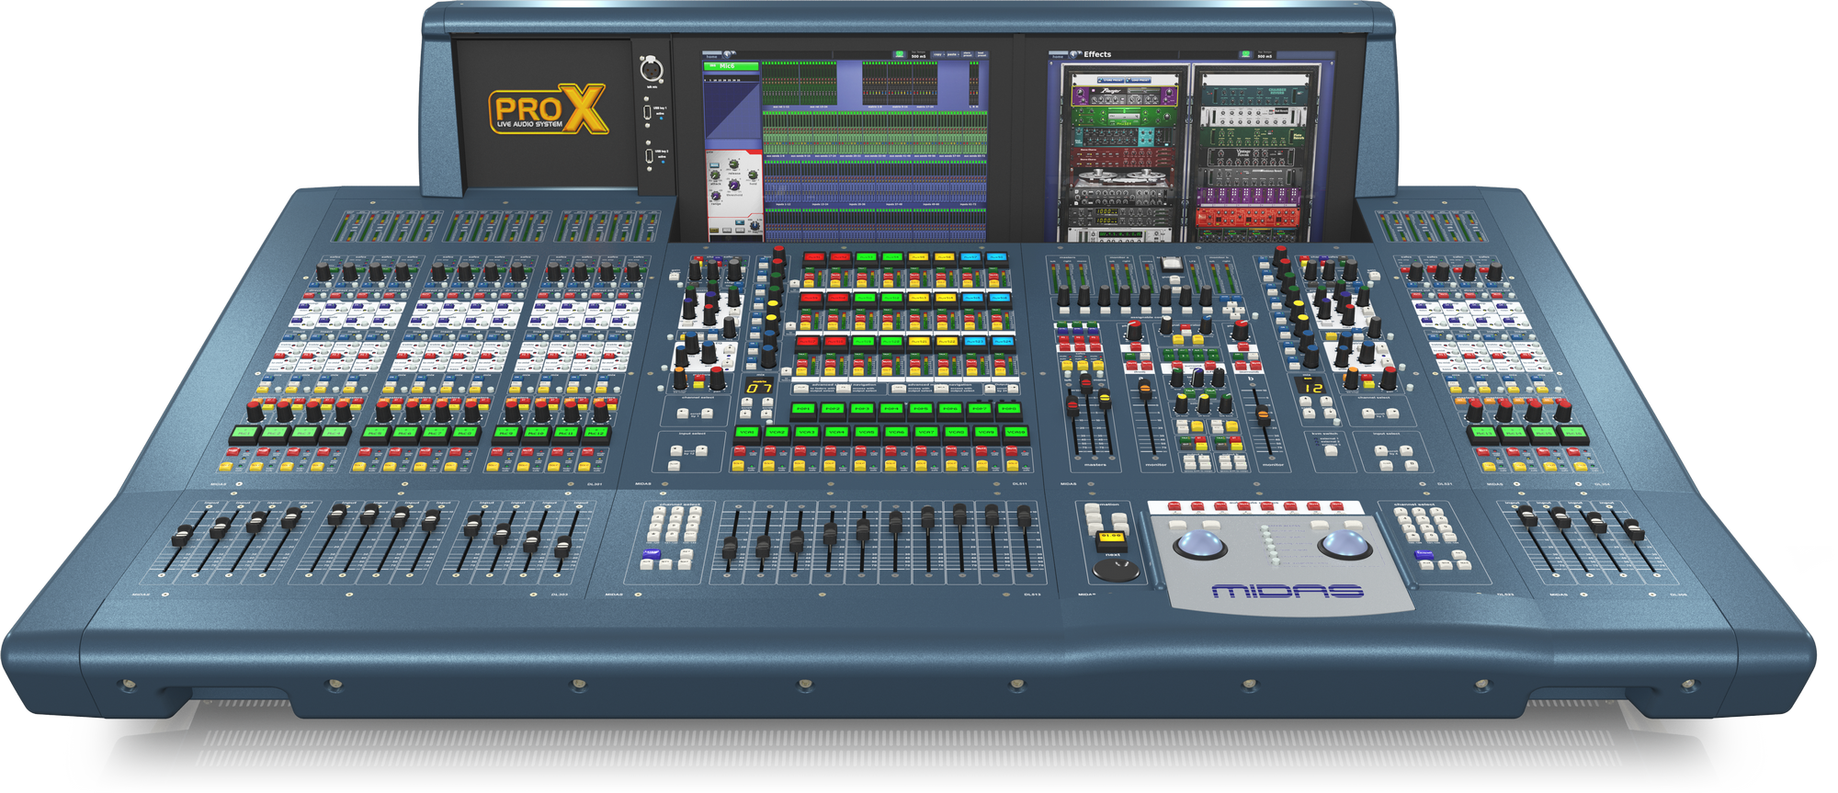
Task: Solo the VCA6 group
Action: tap(891, 465)
